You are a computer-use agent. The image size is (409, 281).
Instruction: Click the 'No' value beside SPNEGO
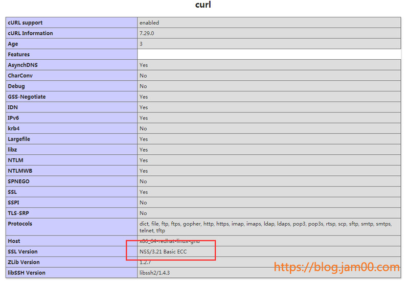(143, 181)
